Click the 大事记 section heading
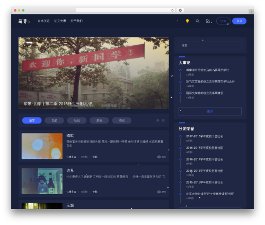The width and height of the screenshot is (265, 225). [x=184, y=63]
